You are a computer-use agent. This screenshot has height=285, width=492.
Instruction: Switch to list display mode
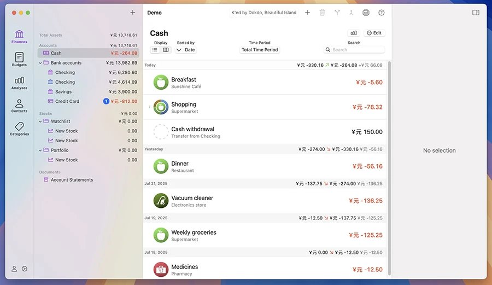tap(155, 50)
